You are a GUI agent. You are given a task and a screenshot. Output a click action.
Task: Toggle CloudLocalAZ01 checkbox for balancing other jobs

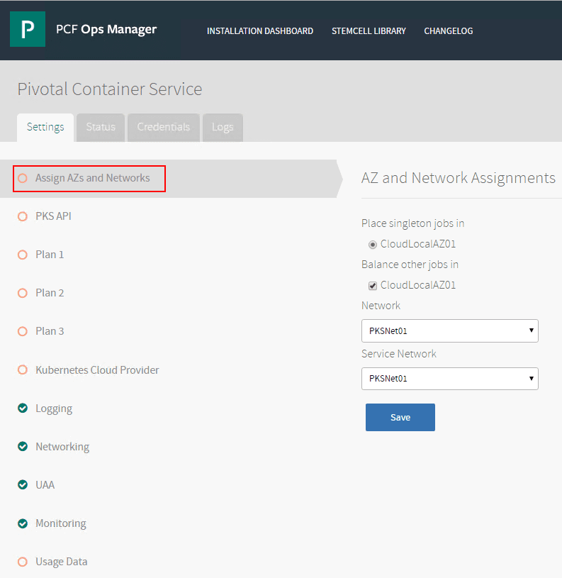click(373, 286)
